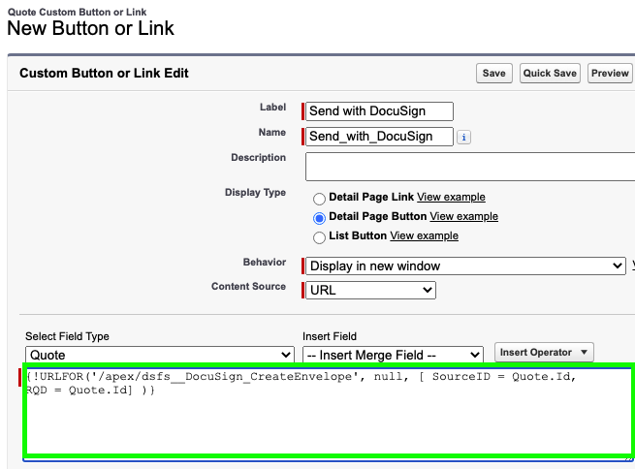The width and height of the screenshot is (635, 469).
Task: Click into the URLFOR formula text area
Action: coord(329,411)
